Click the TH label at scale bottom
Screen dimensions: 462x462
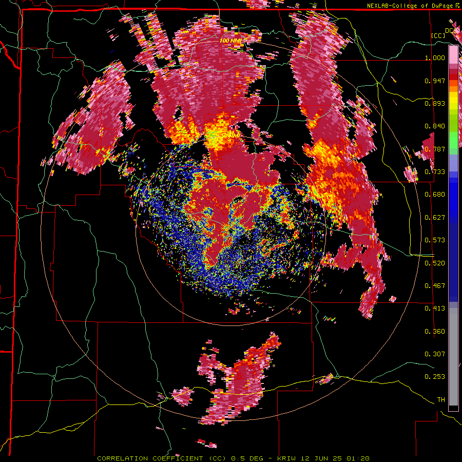pyautogui.click(x=441, y=400)
